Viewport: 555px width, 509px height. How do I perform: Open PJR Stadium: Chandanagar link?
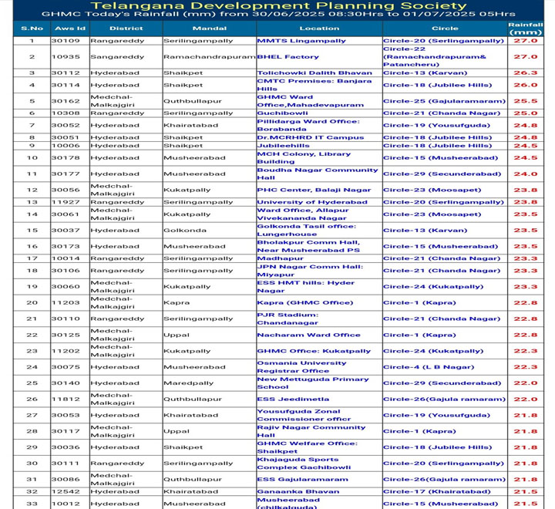(288, 319)
